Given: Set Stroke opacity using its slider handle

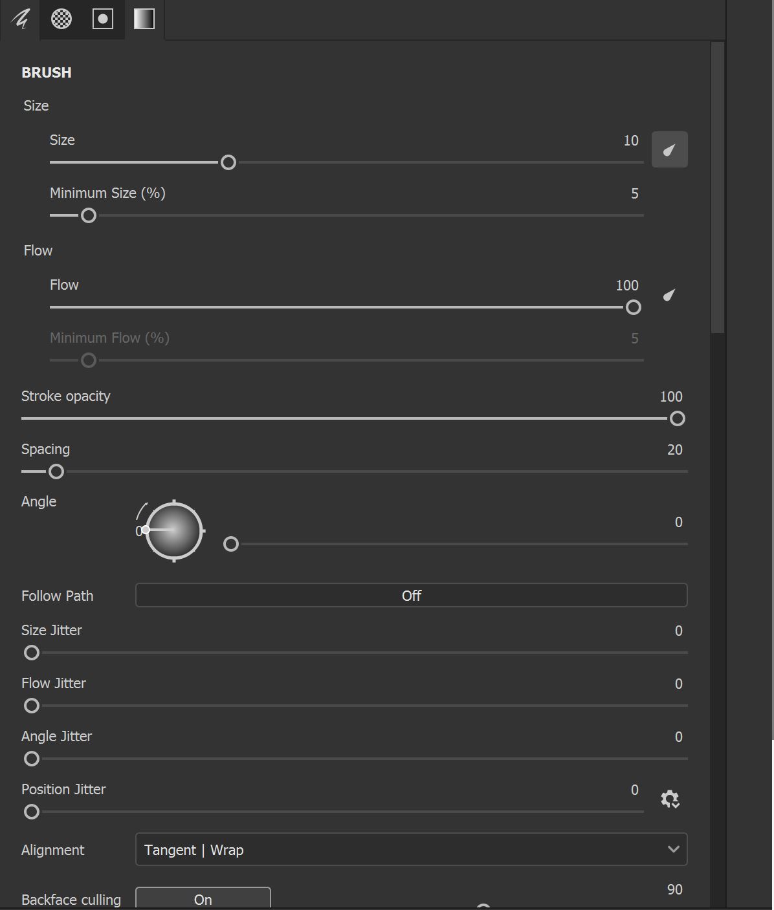Looking at the screenshot, I should tap(677, 419).
